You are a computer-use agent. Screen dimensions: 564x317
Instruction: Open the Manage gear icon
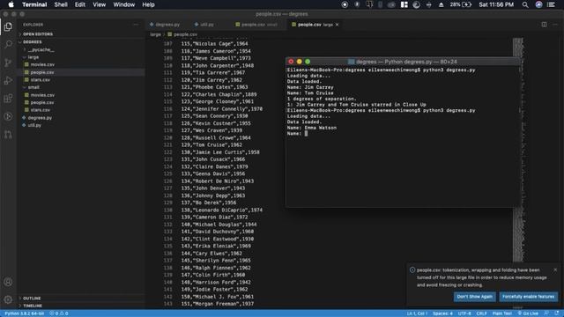[x=8, y=299]
